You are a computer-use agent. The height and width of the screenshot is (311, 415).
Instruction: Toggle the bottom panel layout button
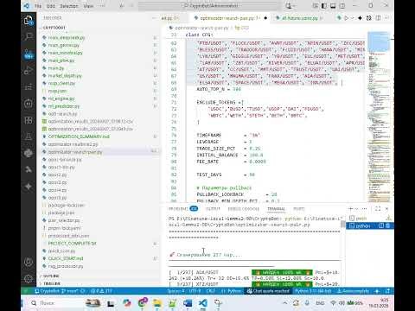pyautogui.click(x=333, y=6)
